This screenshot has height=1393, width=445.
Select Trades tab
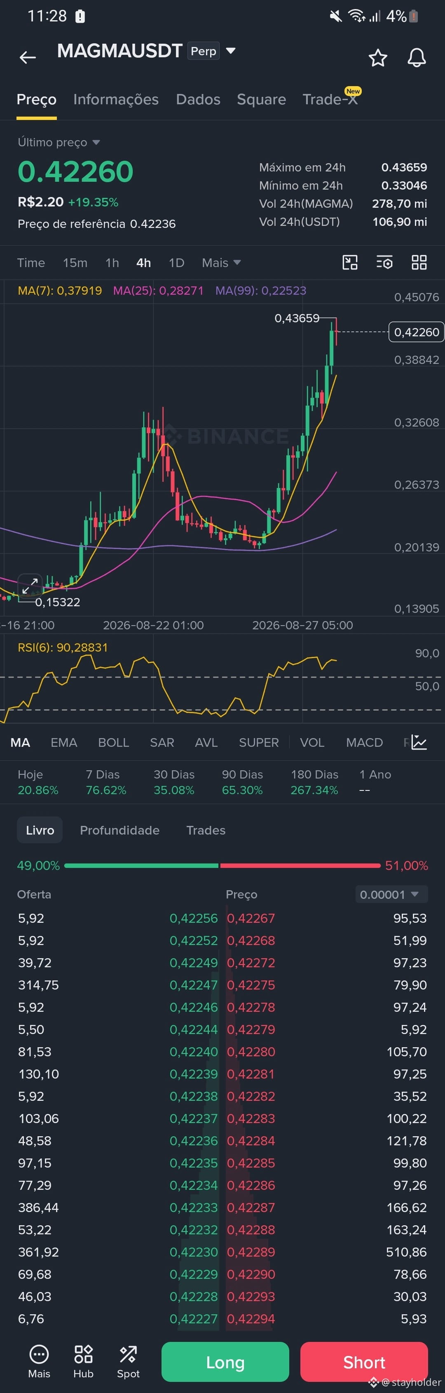click(x=206, y=830)
